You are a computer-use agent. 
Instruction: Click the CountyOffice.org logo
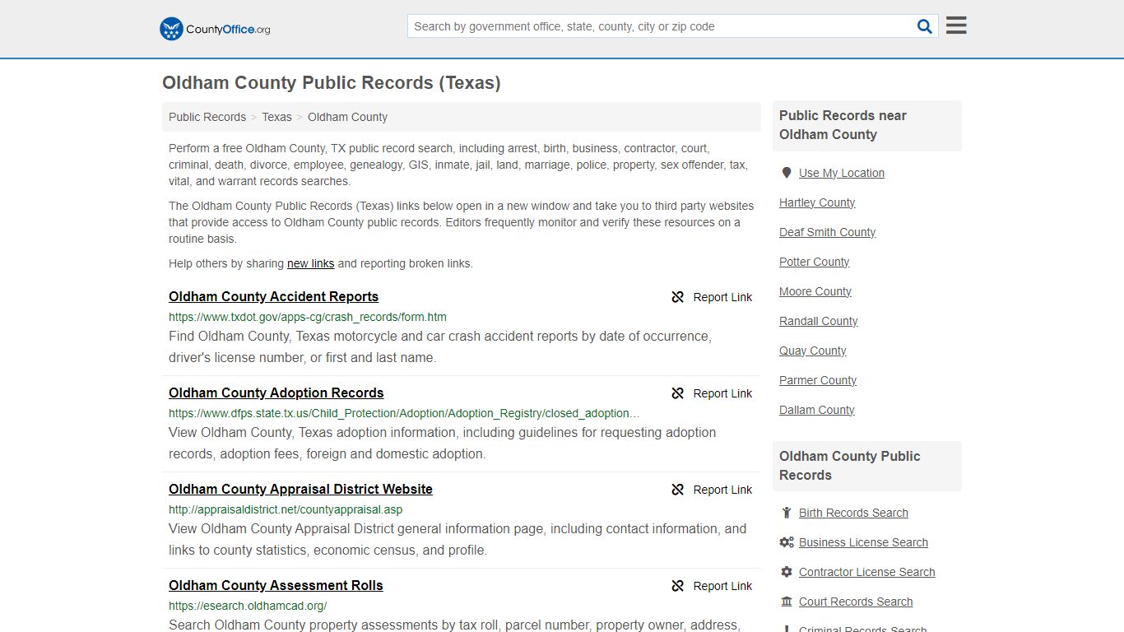pos(215,29)
